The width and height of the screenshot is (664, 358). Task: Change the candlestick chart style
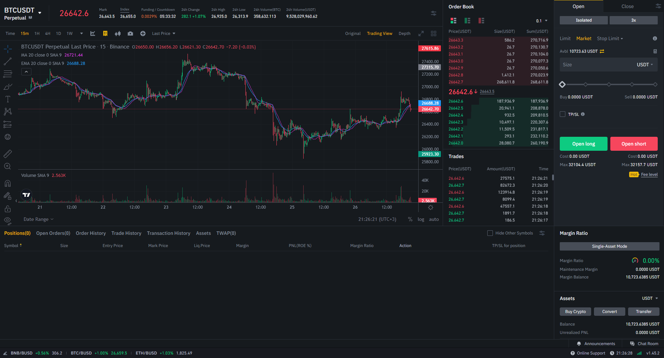pyautogui.click(x=118, y=33)
